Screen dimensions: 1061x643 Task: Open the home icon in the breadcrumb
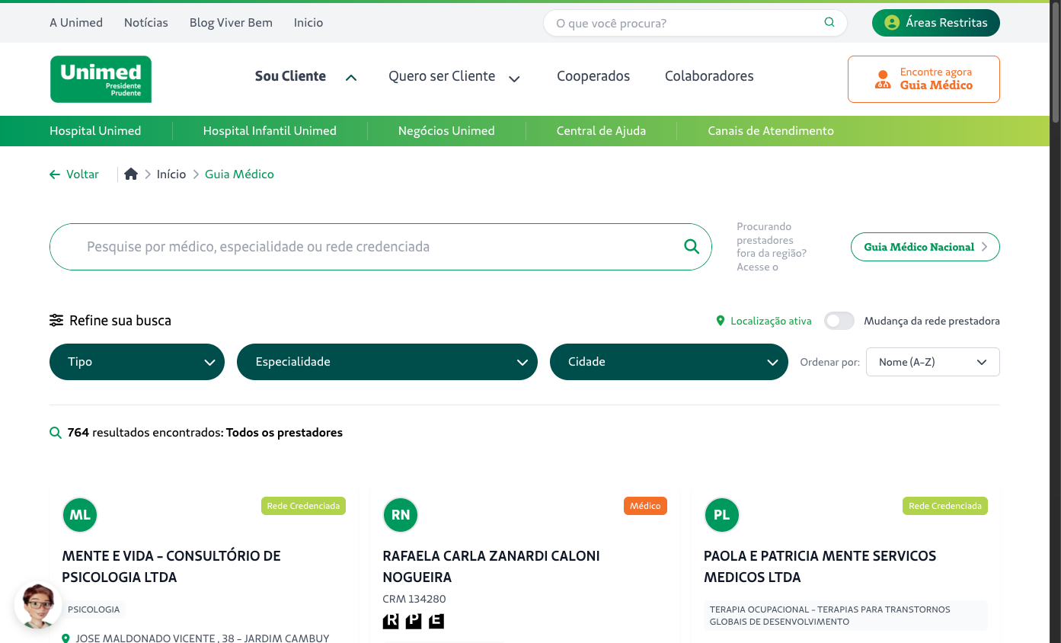(130, 174)
